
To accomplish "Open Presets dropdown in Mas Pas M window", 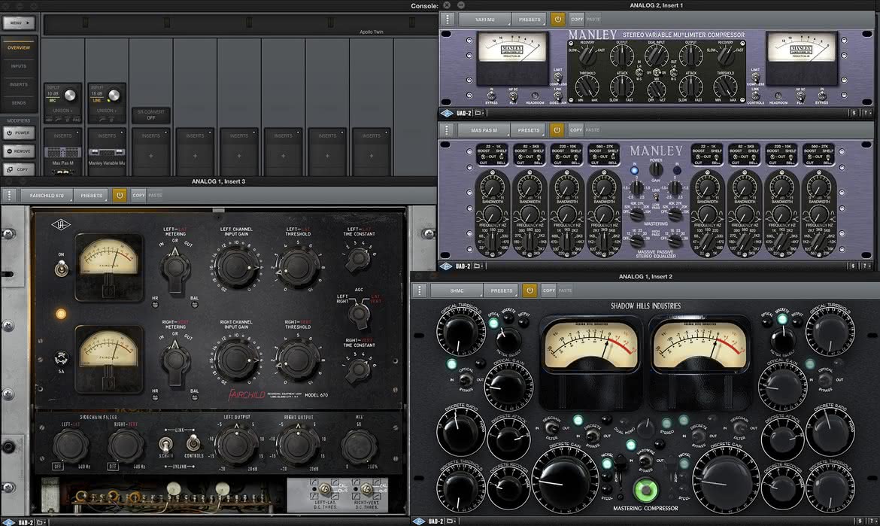I will [x=528, y=130].
